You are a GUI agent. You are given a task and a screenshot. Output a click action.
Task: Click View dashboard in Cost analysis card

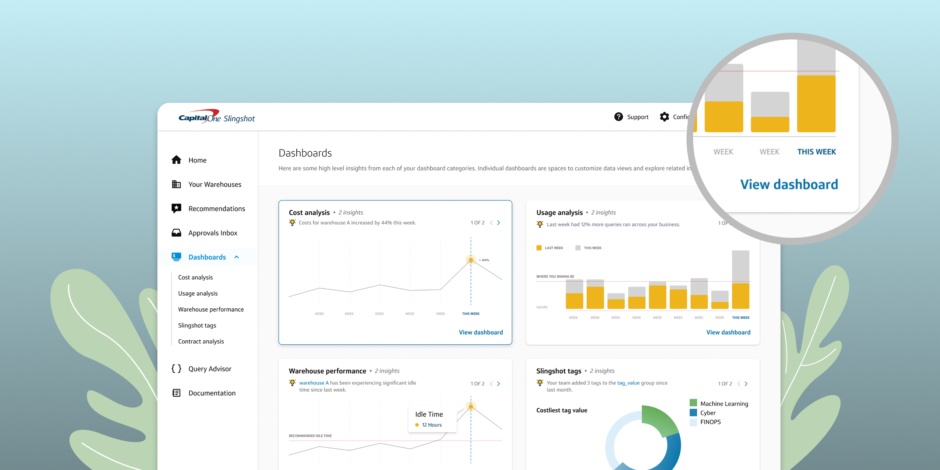click(481, 332)
